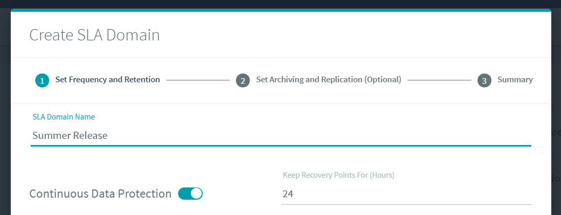Click the recovery points hours field showing 24
The height and width of the screenshot is (215, 561).
(x=405, y=194)
